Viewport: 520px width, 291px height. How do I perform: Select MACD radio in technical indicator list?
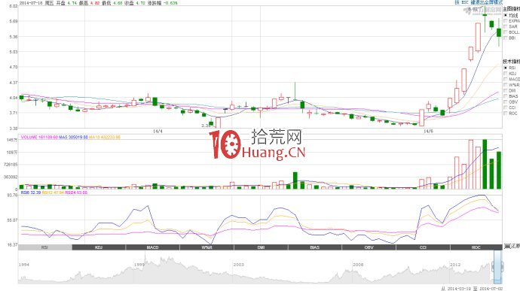pyautogui.click(x=506, y=79)
